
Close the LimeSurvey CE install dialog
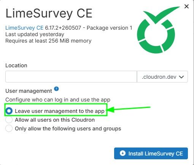(x=186, y=6)
